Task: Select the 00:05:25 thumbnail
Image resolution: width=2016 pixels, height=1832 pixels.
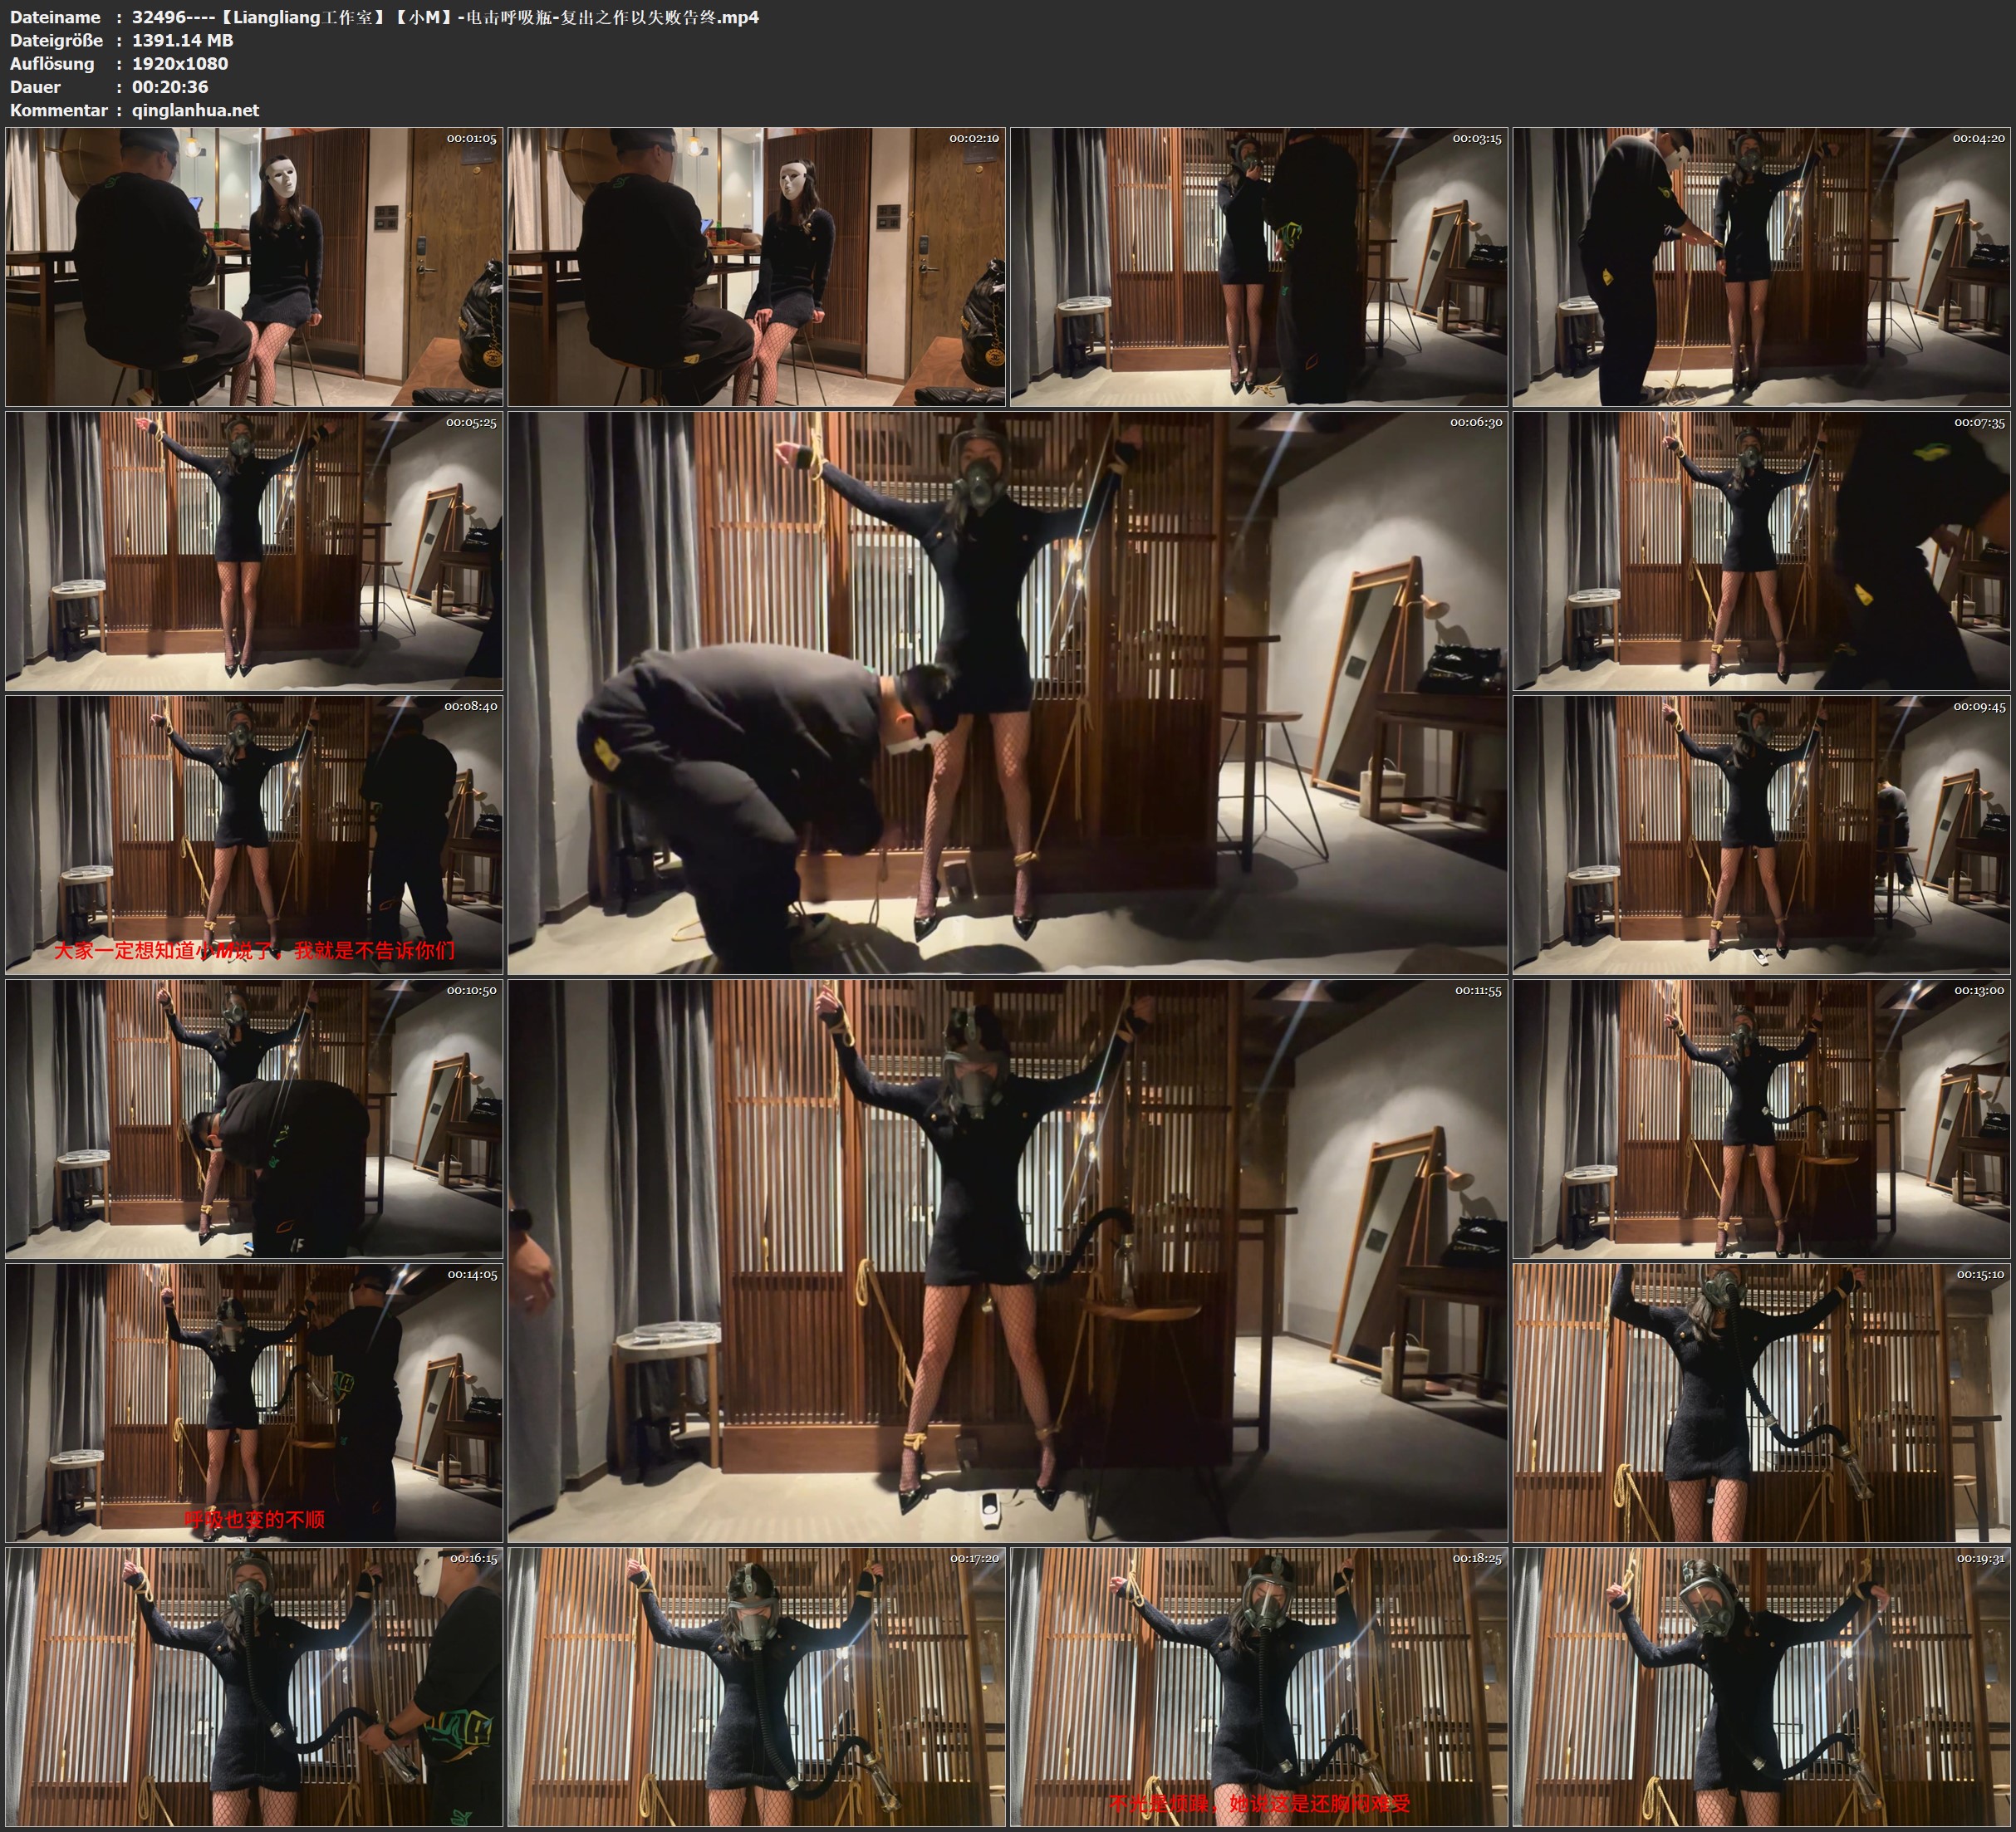Action: tap(254, 551)
